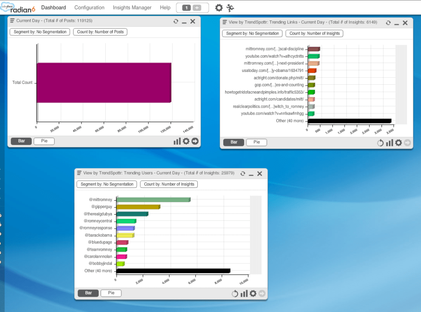Open Trending Links widget menu icon
This screenshot has width=421, height=312.
225,22
